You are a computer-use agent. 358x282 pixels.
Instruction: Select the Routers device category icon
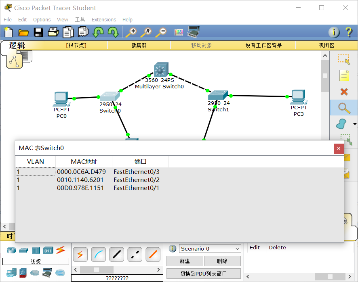[11, 250]
